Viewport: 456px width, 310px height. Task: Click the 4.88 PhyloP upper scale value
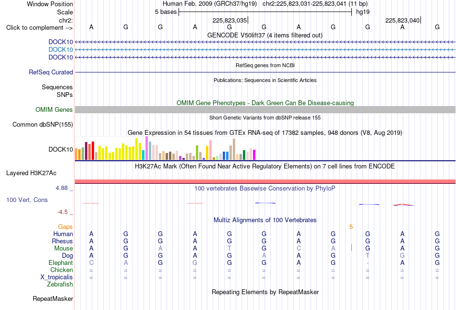[x=61, y=188]
